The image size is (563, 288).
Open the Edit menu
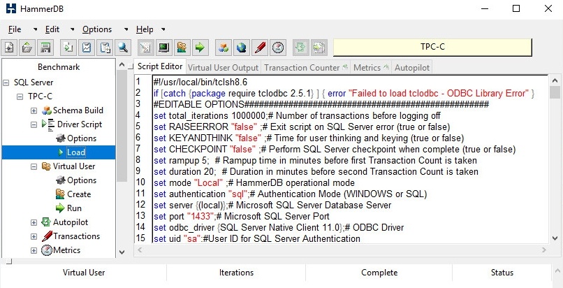click(52, 29)
